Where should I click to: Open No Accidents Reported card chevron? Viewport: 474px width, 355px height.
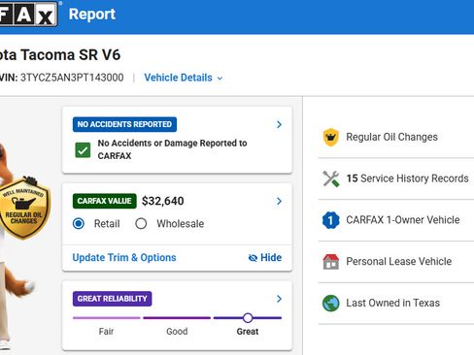279,124
